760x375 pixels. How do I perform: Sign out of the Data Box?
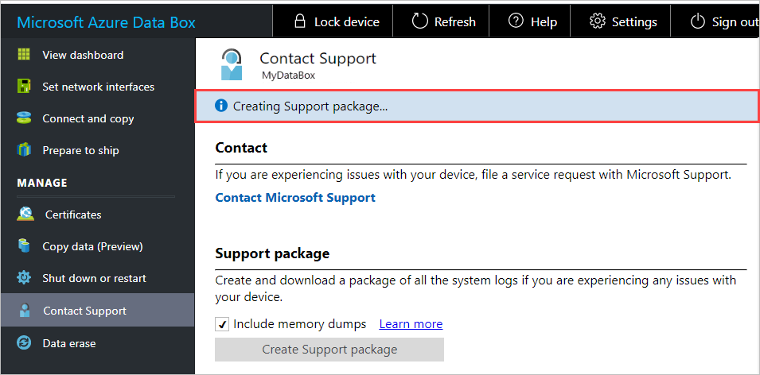pyautogui.click(x=723, y=21)
